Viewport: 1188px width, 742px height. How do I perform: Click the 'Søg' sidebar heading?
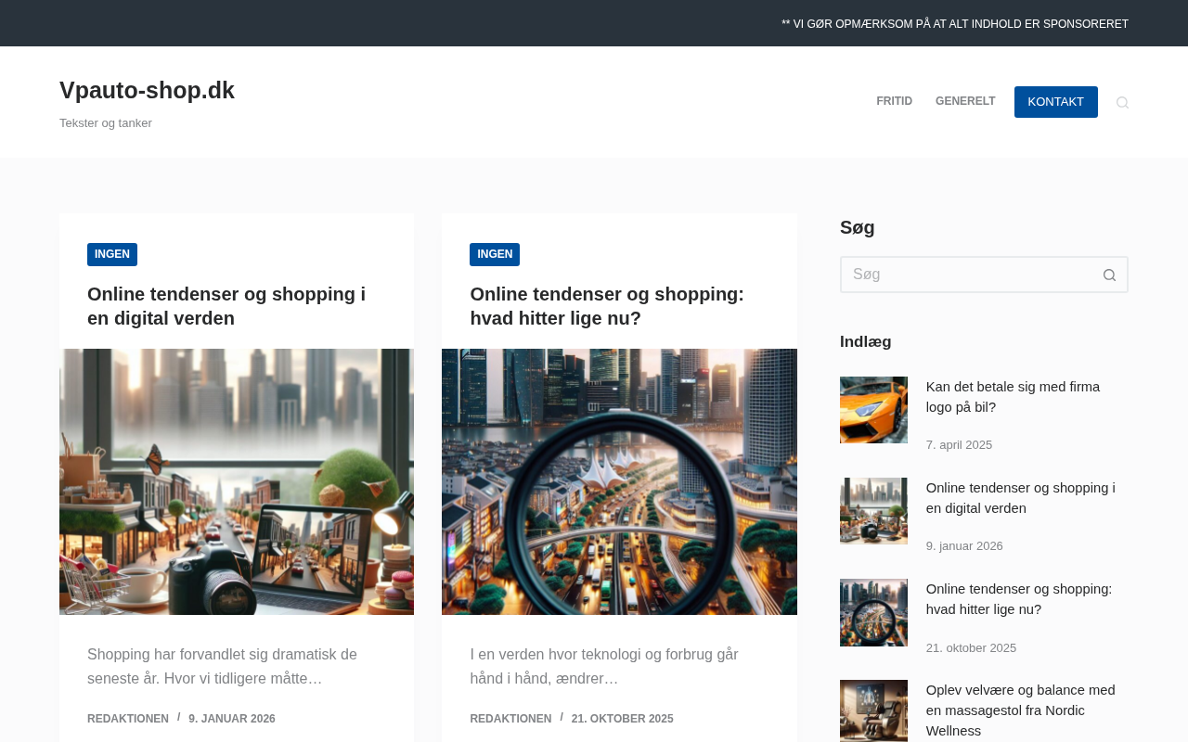(858, 227)
